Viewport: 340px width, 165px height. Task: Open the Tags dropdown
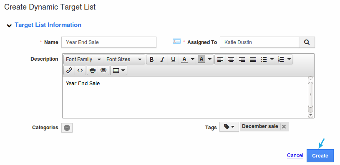point(229,127)
